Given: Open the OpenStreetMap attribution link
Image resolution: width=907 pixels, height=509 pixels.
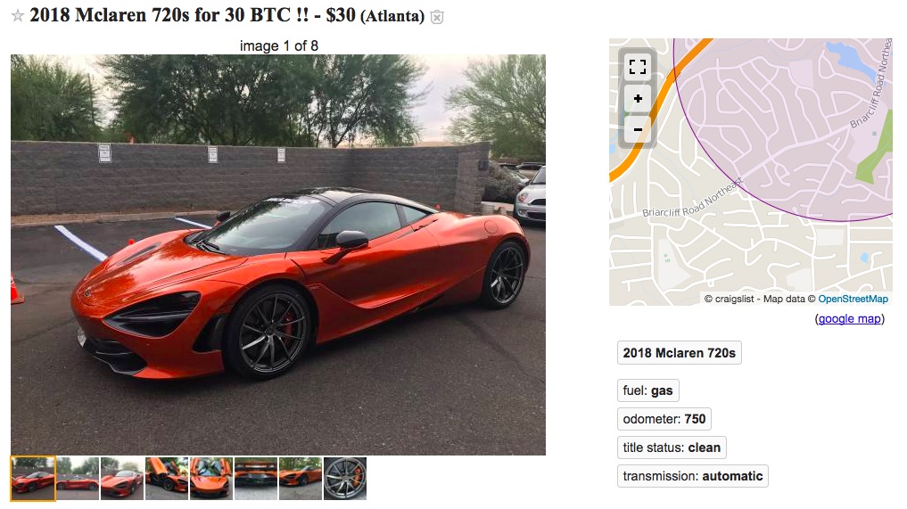Looking at the screenshot, I should (x=853, y=299).
